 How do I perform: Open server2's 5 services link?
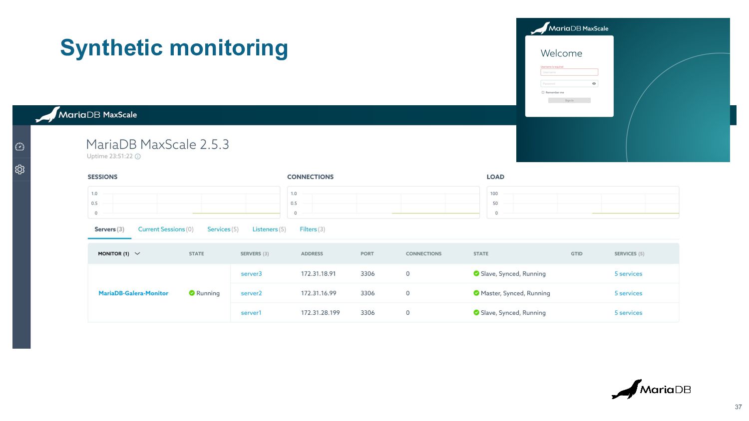(x=628, y=293)
